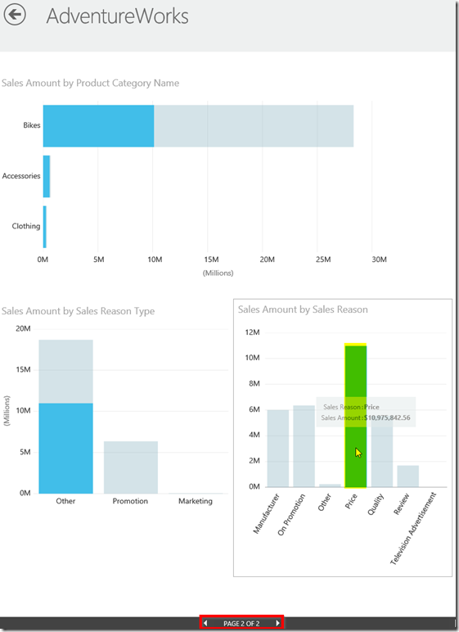The width and height of the screenshot is (459, 632).
Task: Click Sales Amount by Product Category Name title
Action: pos(90,83)
